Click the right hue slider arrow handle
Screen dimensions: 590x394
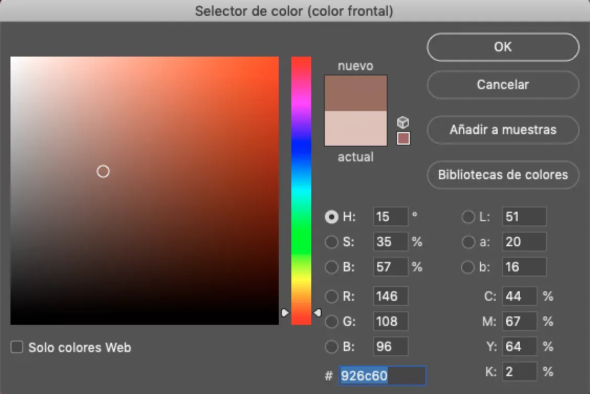(x=317, y=313)
